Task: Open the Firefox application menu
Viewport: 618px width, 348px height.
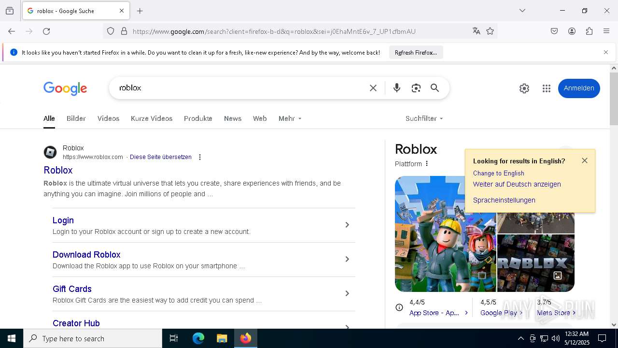Action: 606,31
